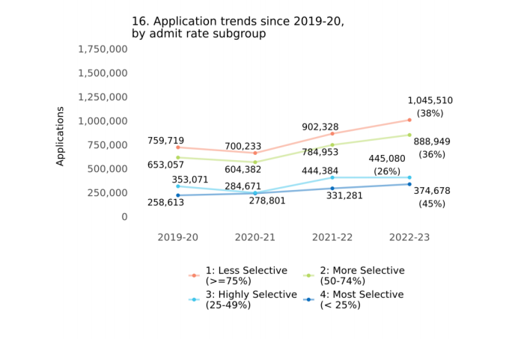Viewport: 506px width, 339px height.
Task: Click the Less Selective legend line marker
Action: pyautogui.click(x=194, y=275)
